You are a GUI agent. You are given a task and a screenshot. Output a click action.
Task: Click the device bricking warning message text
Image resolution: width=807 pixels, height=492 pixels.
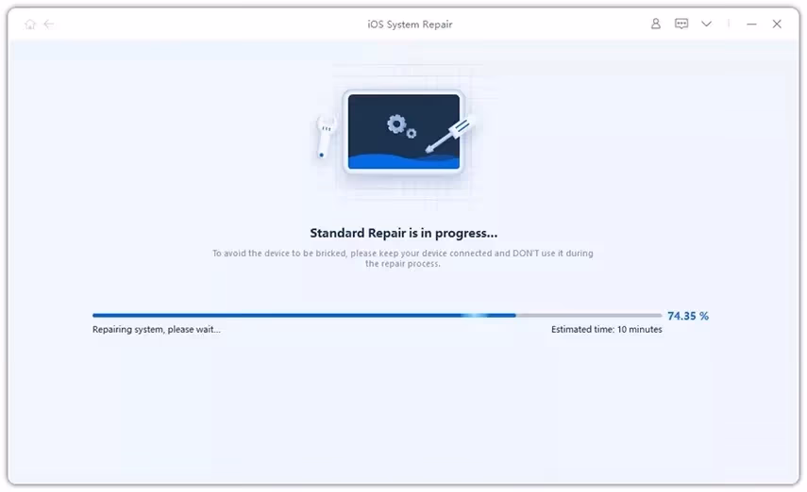coord(403,258)
